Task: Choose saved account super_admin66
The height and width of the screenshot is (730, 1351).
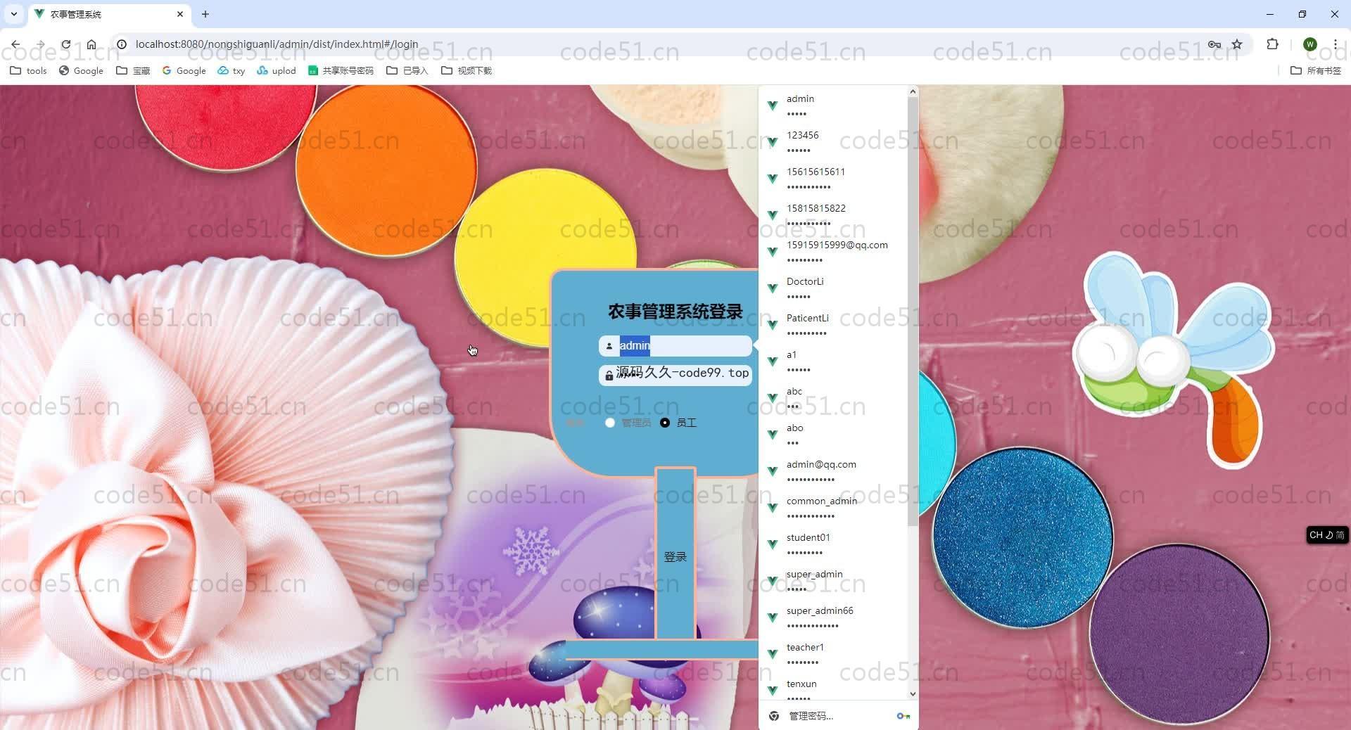Action: 833,617
